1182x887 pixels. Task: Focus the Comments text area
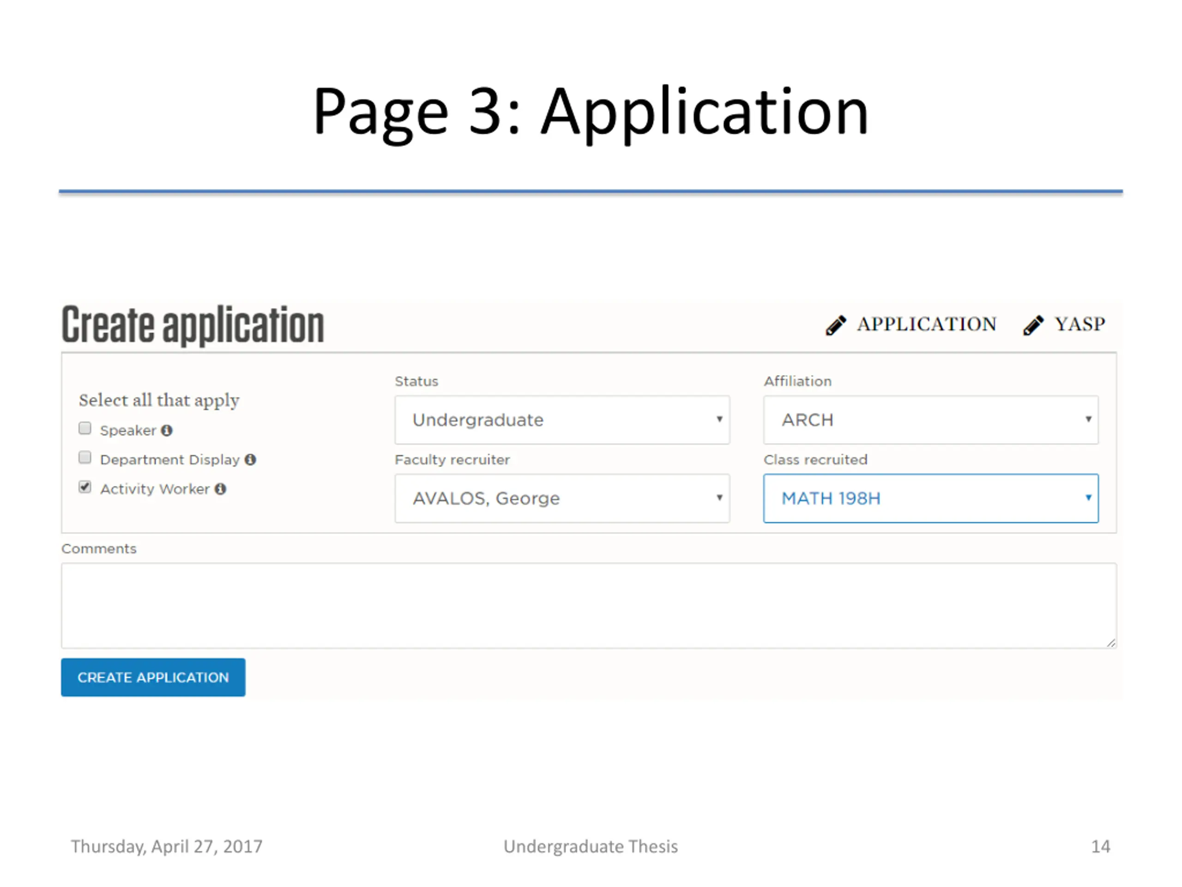point(589,606)
